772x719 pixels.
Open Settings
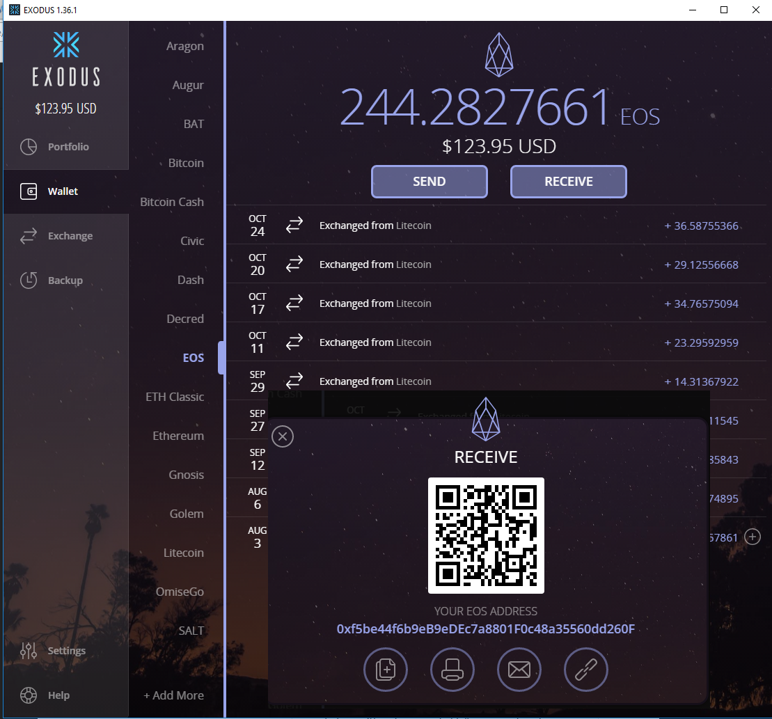tap(66, 651)
